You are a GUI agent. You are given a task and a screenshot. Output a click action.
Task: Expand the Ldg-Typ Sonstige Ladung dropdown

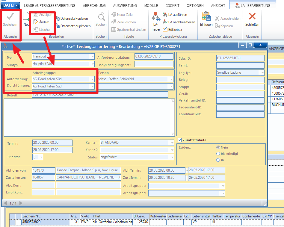[x=262, y=72]
